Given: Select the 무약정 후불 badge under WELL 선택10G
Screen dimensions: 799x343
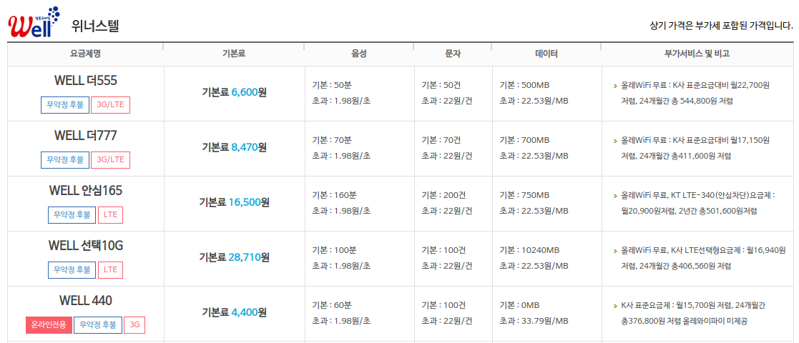Looking at the screenshot, I should 72,269.
